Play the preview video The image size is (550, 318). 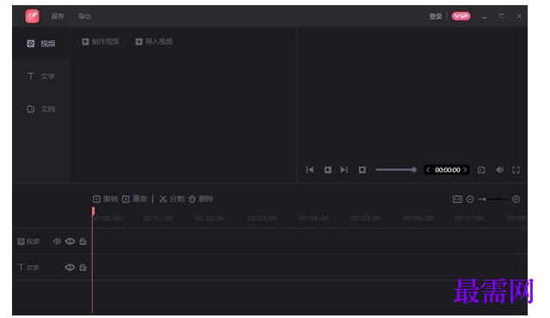(x=327, y=170)
